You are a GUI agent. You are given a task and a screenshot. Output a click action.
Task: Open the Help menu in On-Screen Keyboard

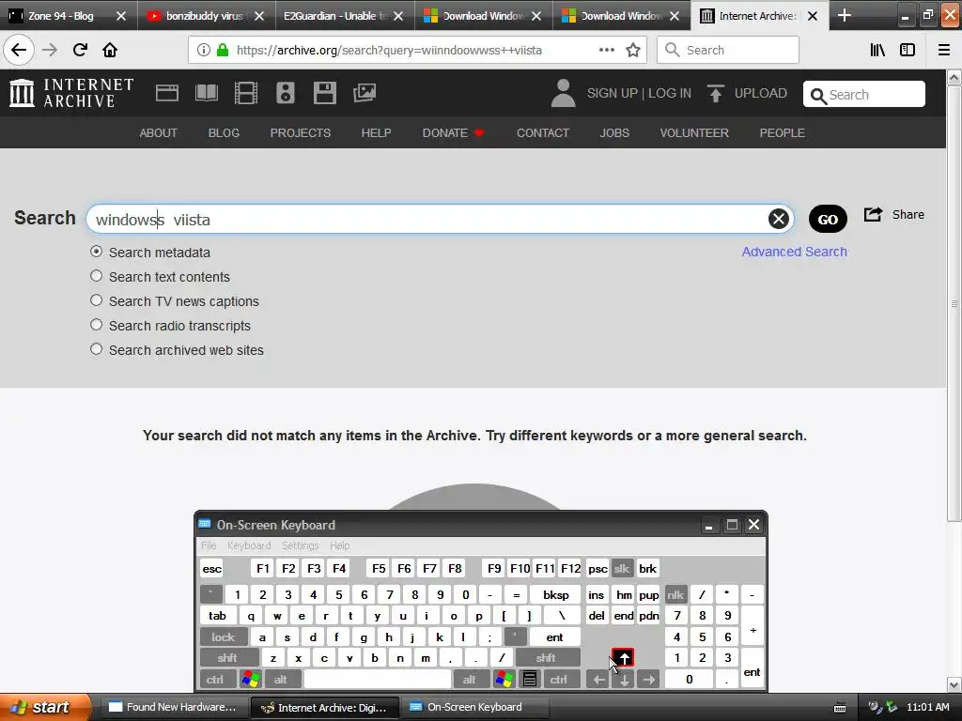pos(339,545)
